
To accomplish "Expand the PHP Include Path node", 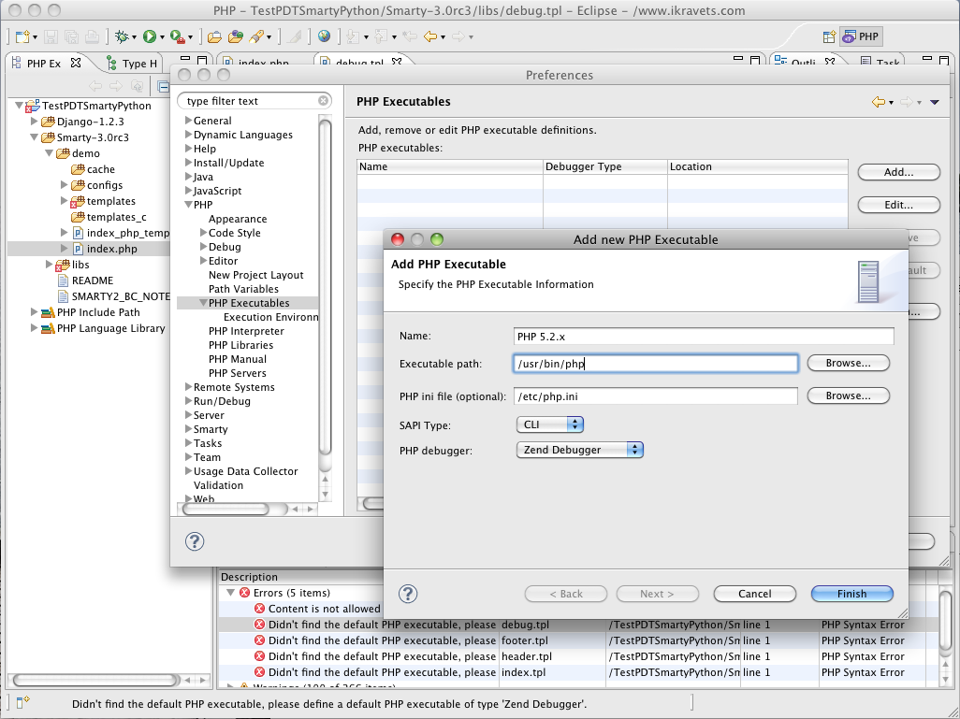I will (x=35, y=312).
